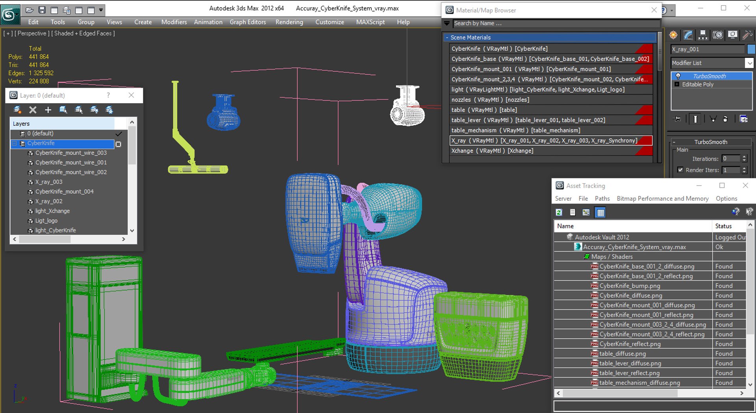This screenshot has width=756, height=413.
Task: Expand the Editable Poly plus box
Action: [677, 84]
